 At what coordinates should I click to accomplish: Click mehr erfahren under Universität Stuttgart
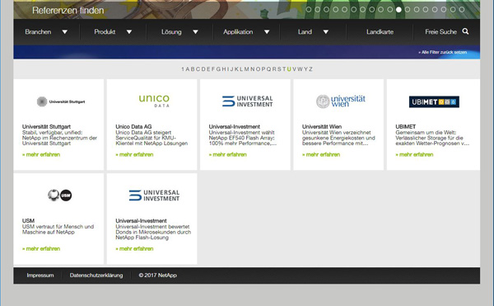[x=41, y=154]
